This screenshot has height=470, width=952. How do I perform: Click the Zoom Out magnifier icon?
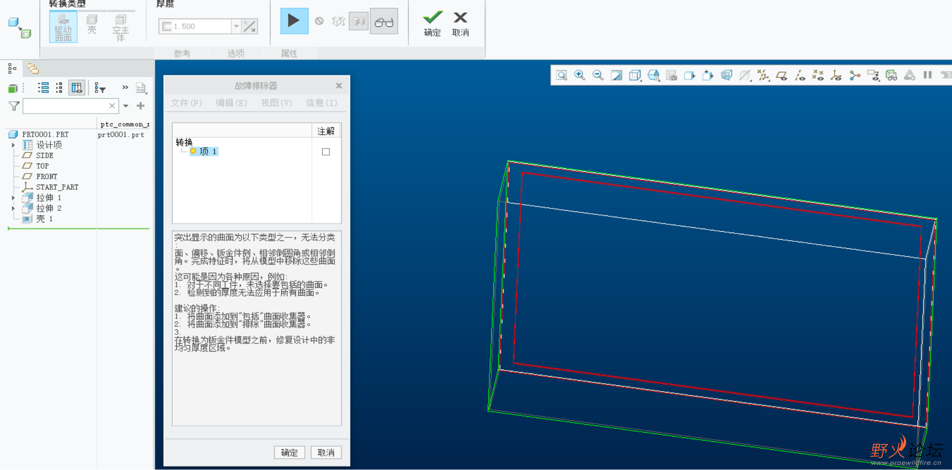point(598,75)
